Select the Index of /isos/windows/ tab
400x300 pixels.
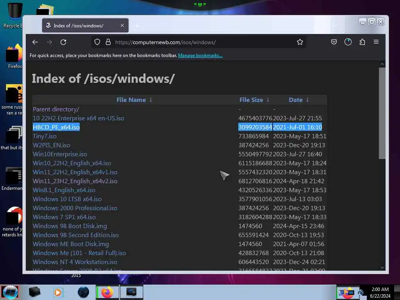(x=85, y=25)
